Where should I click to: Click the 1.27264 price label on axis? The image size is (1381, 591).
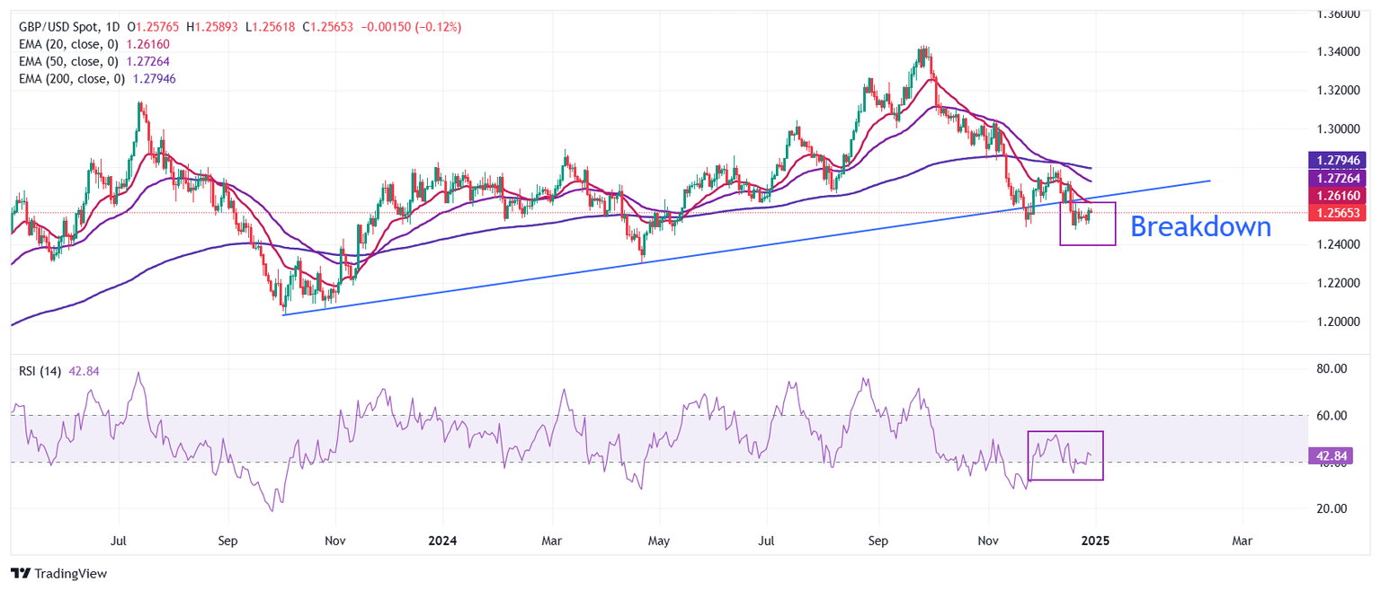[1335, 177]
